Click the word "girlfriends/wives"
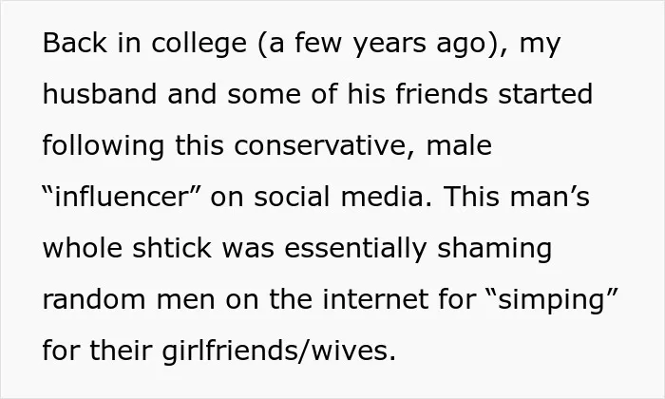 [278, 351]
